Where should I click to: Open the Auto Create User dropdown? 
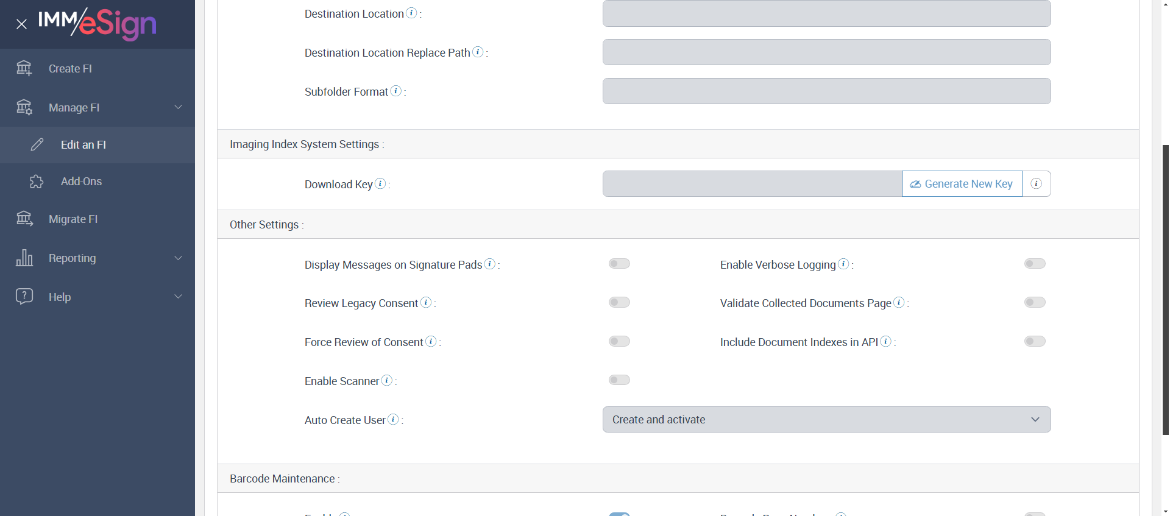(x=826, y=420)
